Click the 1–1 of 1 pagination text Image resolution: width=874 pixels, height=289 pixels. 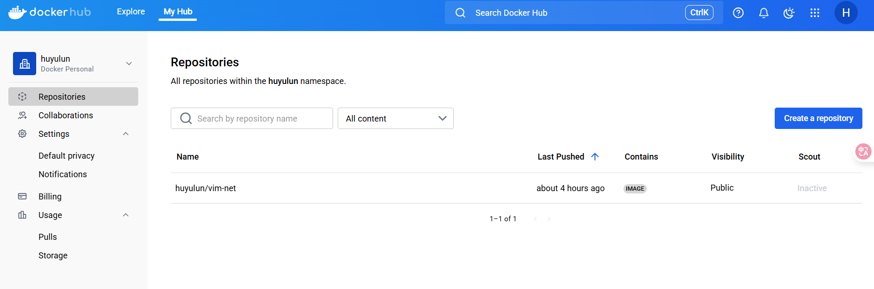[x=503, y=218]
